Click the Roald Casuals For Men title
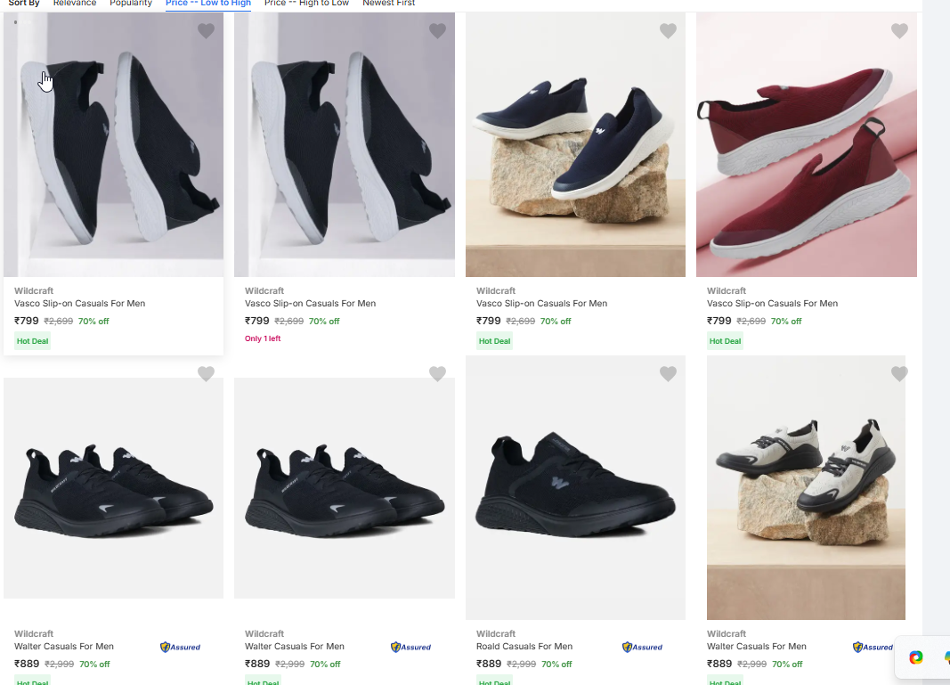950x685 pixels. coord(524,647)
